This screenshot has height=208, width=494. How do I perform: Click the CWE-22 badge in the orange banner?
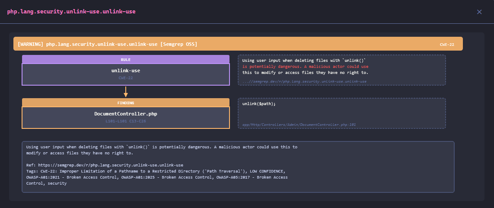coord(446,45)
